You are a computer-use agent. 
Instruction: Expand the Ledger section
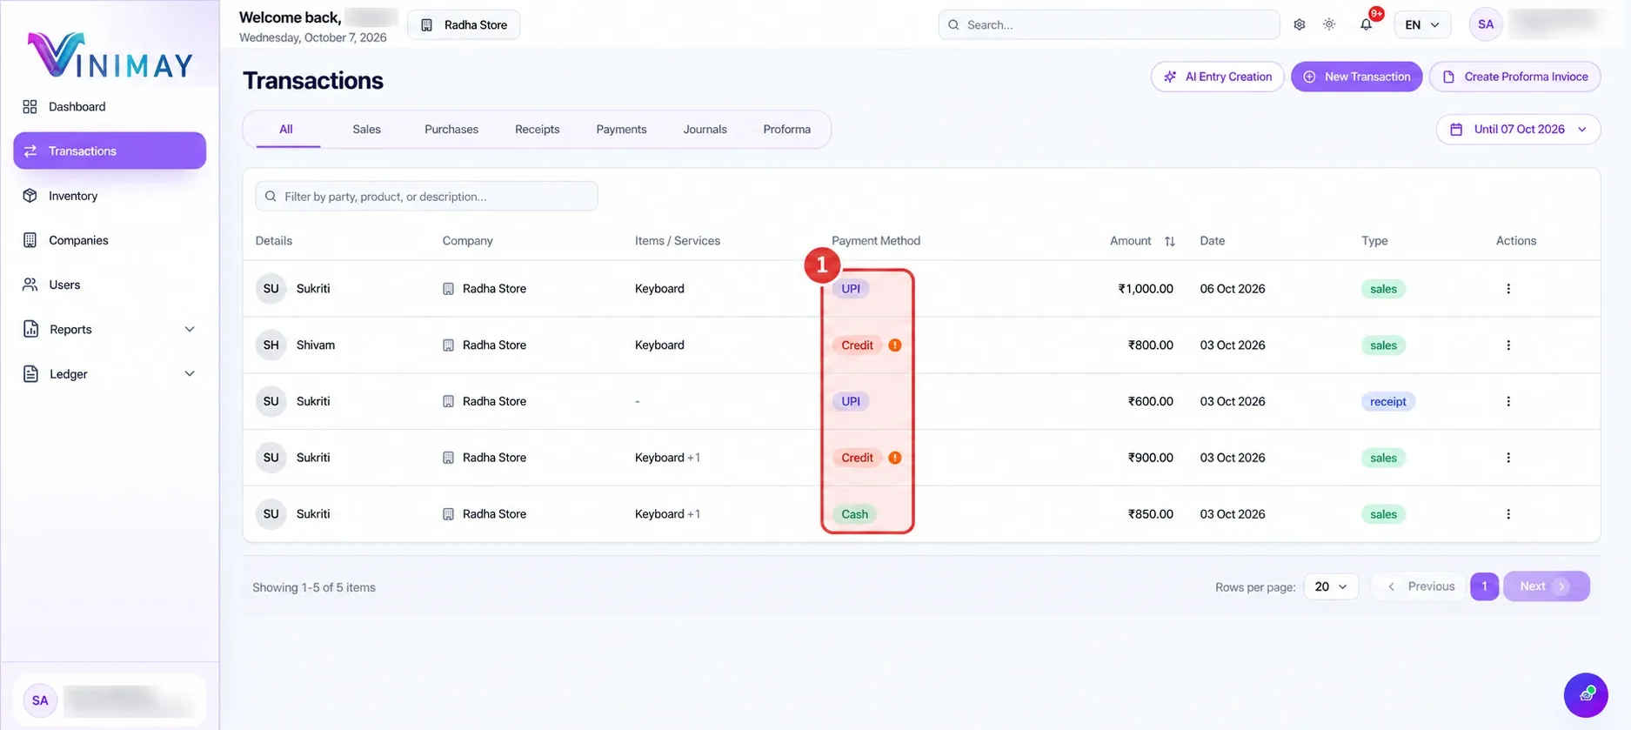(110, 374)
